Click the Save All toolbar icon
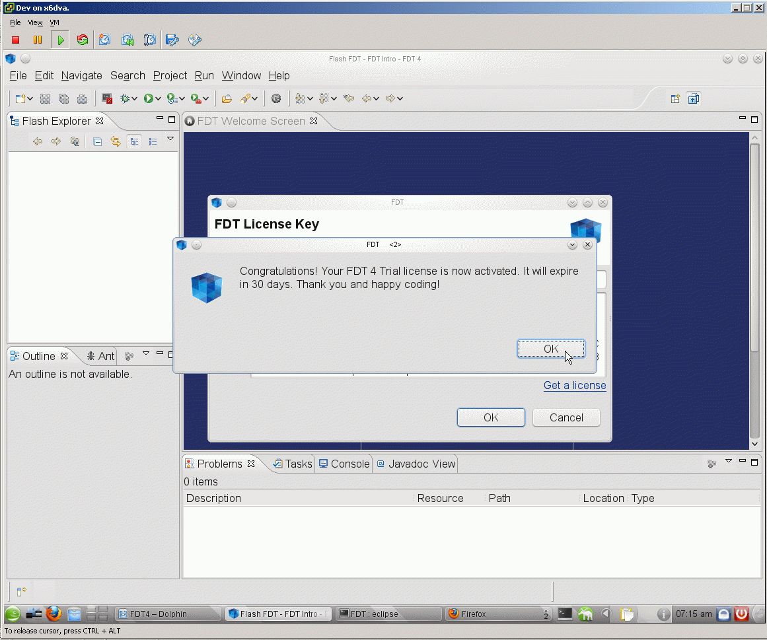767x640 pixels. tap(63, 99)
